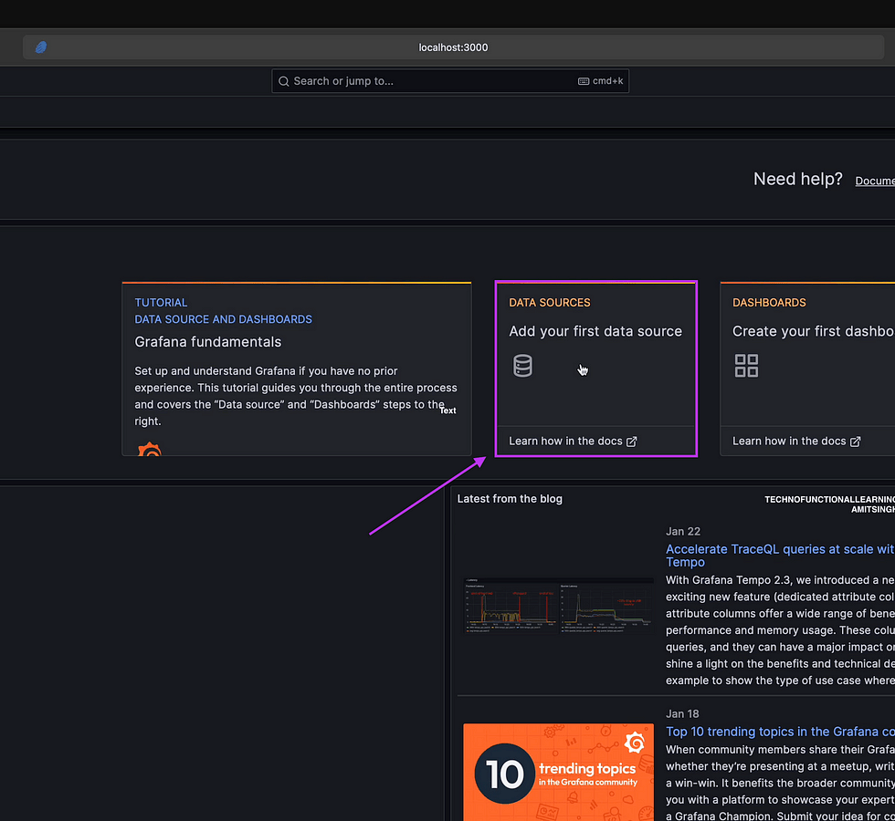Open the 'Grafana fundamentals' tutorial
Image resolution: width=895 pixels, height=821 pixels.
(x=208, y=342)
